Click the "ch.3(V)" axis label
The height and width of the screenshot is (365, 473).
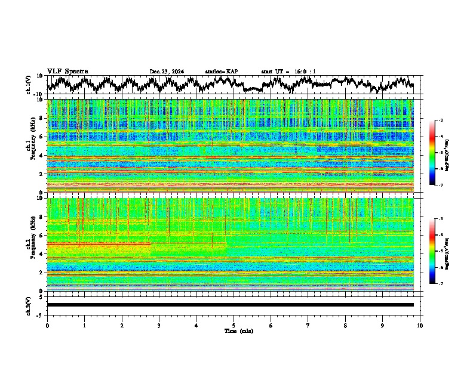pyautogui.click(x=29, y=306)
